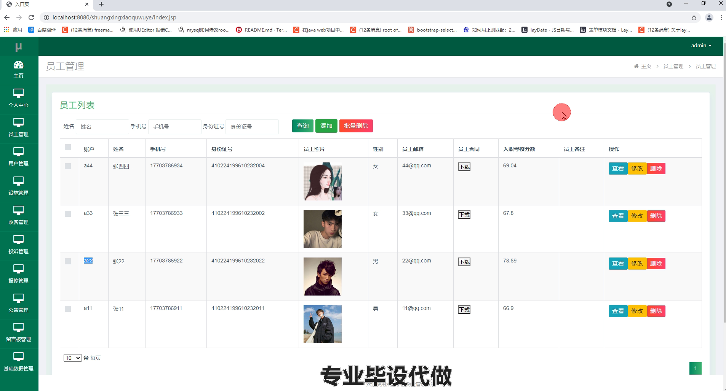Image resolution: width=726 pixels, height=391 pixels.
Task: Click 修改 for employee 张四四
Action: 637,168
